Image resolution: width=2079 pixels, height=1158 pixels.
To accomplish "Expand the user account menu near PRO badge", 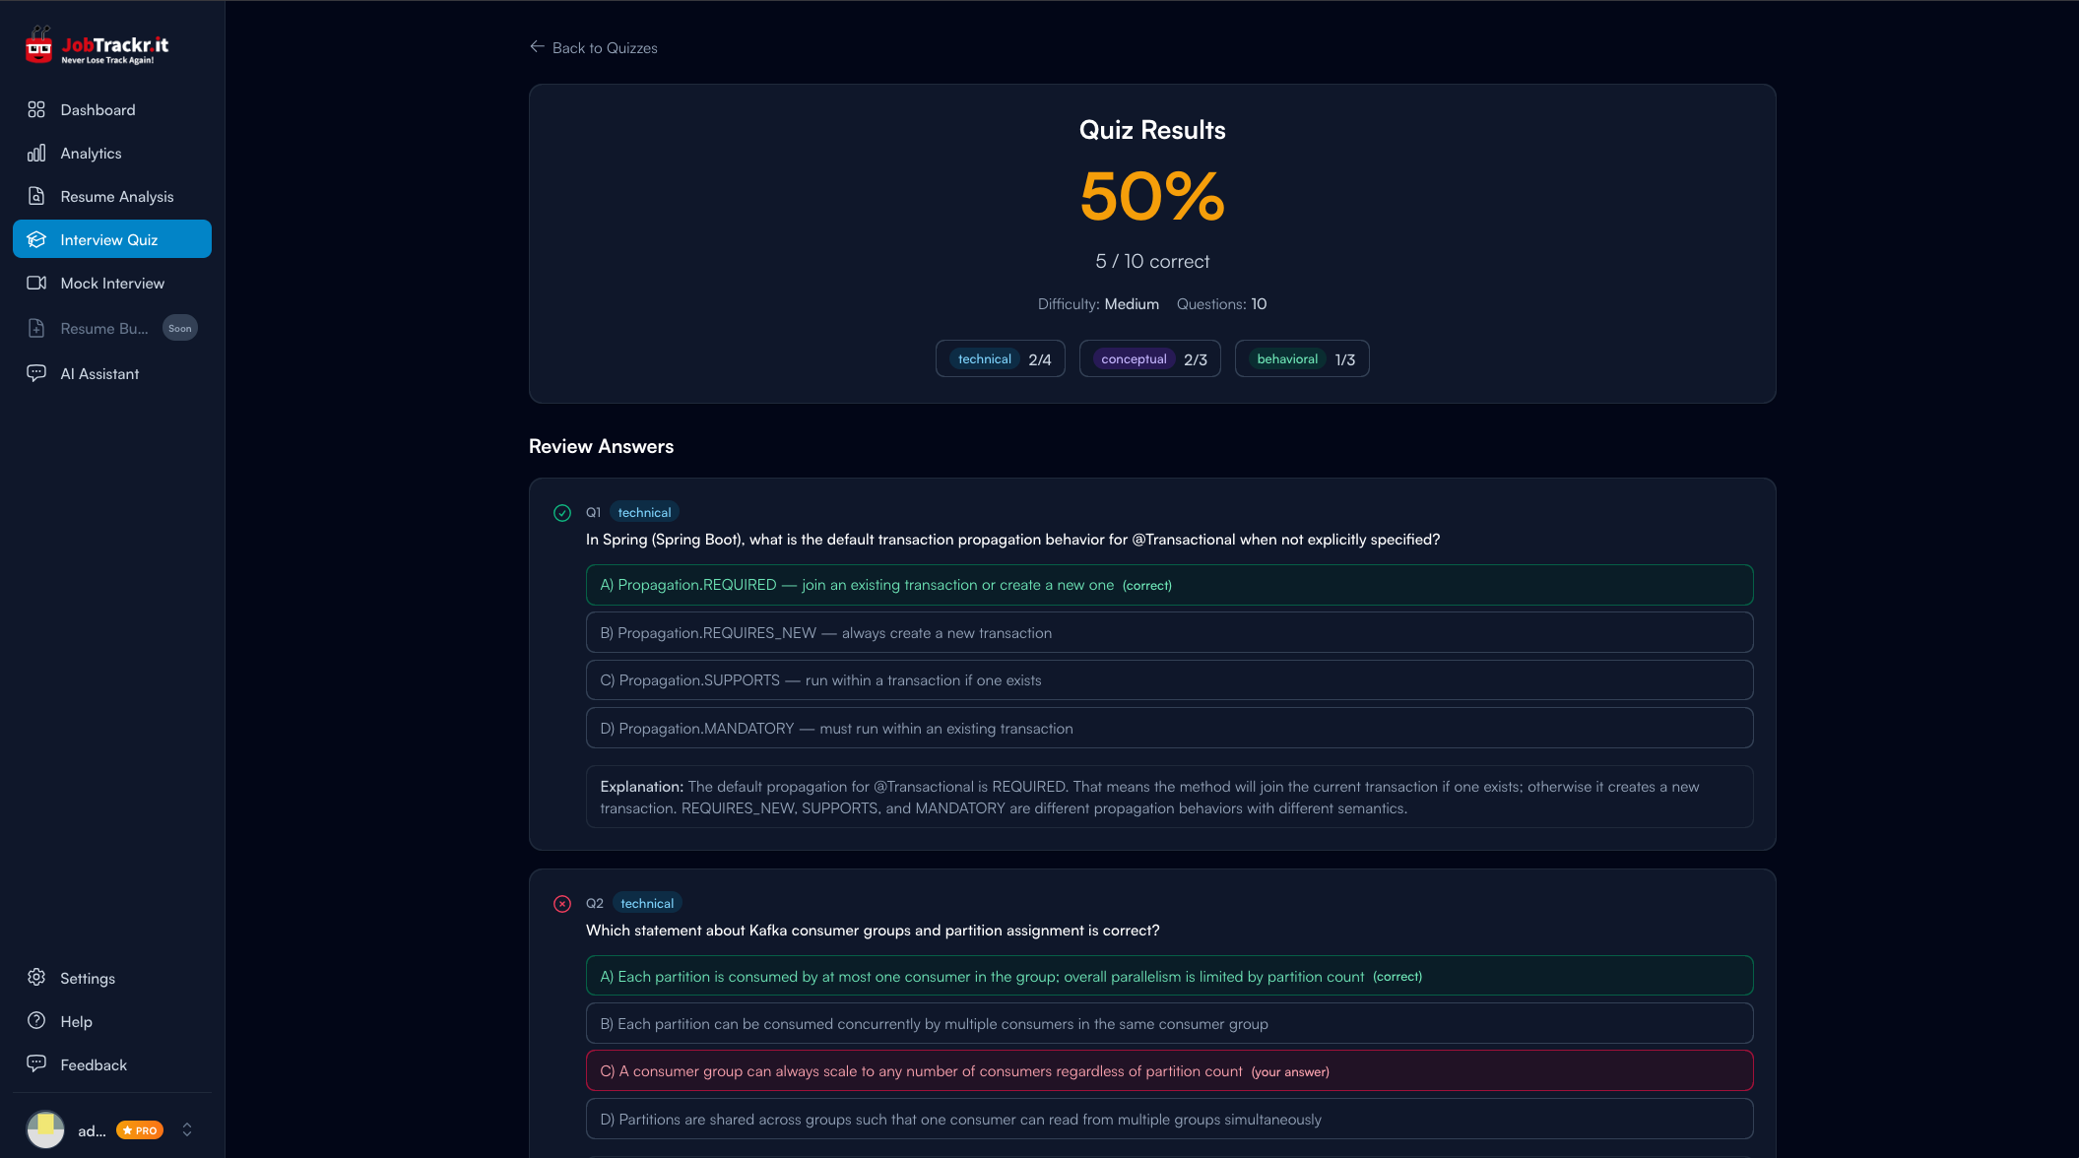I will 187,1129.
